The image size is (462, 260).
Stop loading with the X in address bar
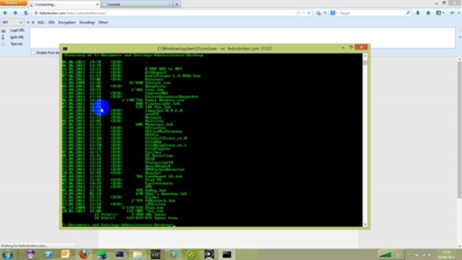click(308, 13)
